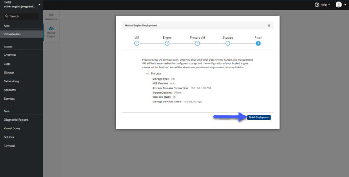Collapse the Storage section chevron
The width and height of the screenshot is (349, 177).
pyautogui.click(x=147, y=73)
